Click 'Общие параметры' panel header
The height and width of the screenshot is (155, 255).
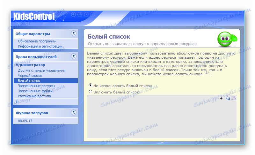click(46, 34)
